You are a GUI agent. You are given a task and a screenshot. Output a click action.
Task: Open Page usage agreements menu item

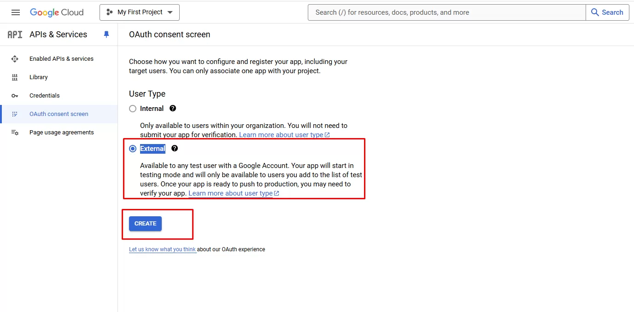pyautogui.click(x=61, y=133)
